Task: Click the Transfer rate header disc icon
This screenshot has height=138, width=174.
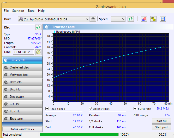Action: tap(47, 27)
